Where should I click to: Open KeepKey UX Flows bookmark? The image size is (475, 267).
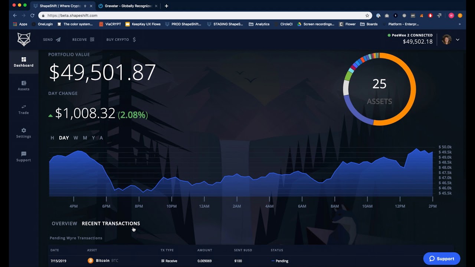[x=143, y=24]
